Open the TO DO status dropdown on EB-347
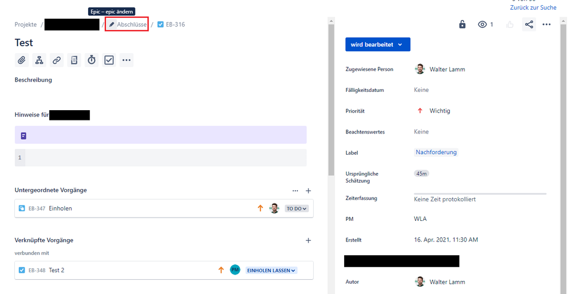 297,208
